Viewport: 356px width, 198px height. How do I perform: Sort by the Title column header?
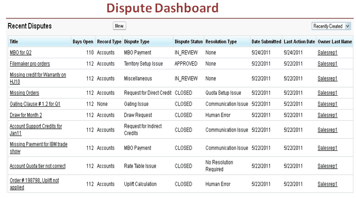14,42
